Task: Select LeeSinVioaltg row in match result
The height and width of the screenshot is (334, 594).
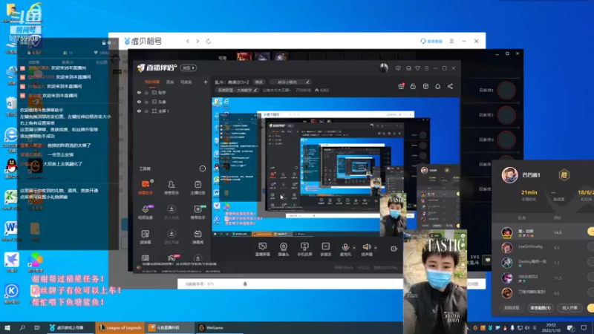Action: click(543, 247)
